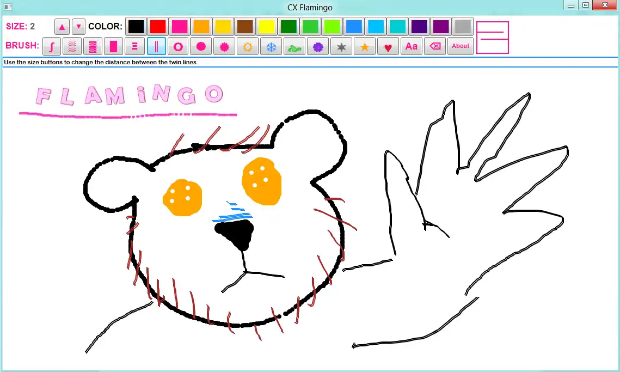Pick the brown color swatch
The height and width of the screenshot is (372, 620).
pyautogui.click(x=245, y=27)
